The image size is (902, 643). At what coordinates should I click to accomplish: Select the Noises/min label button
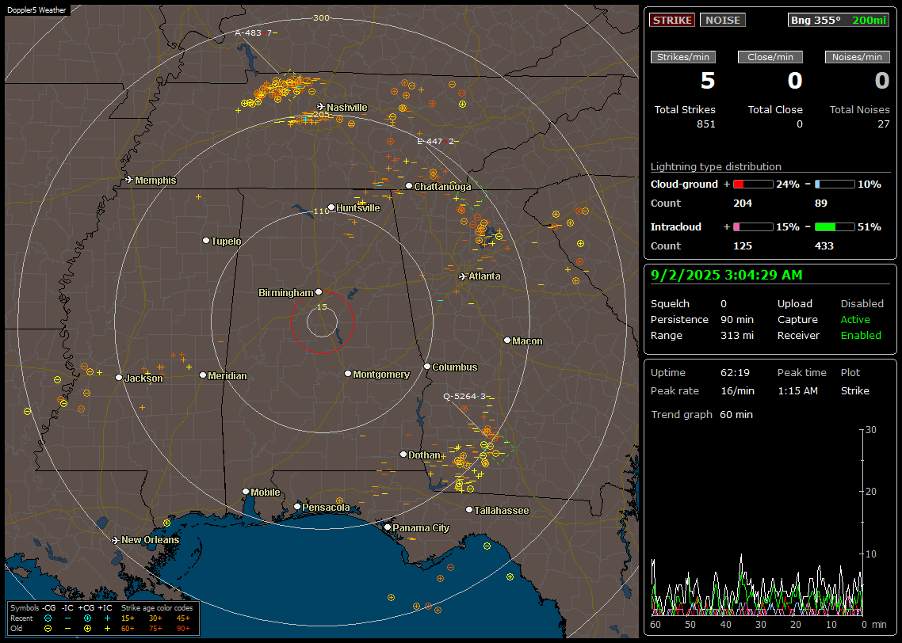(x=857, y=57)
